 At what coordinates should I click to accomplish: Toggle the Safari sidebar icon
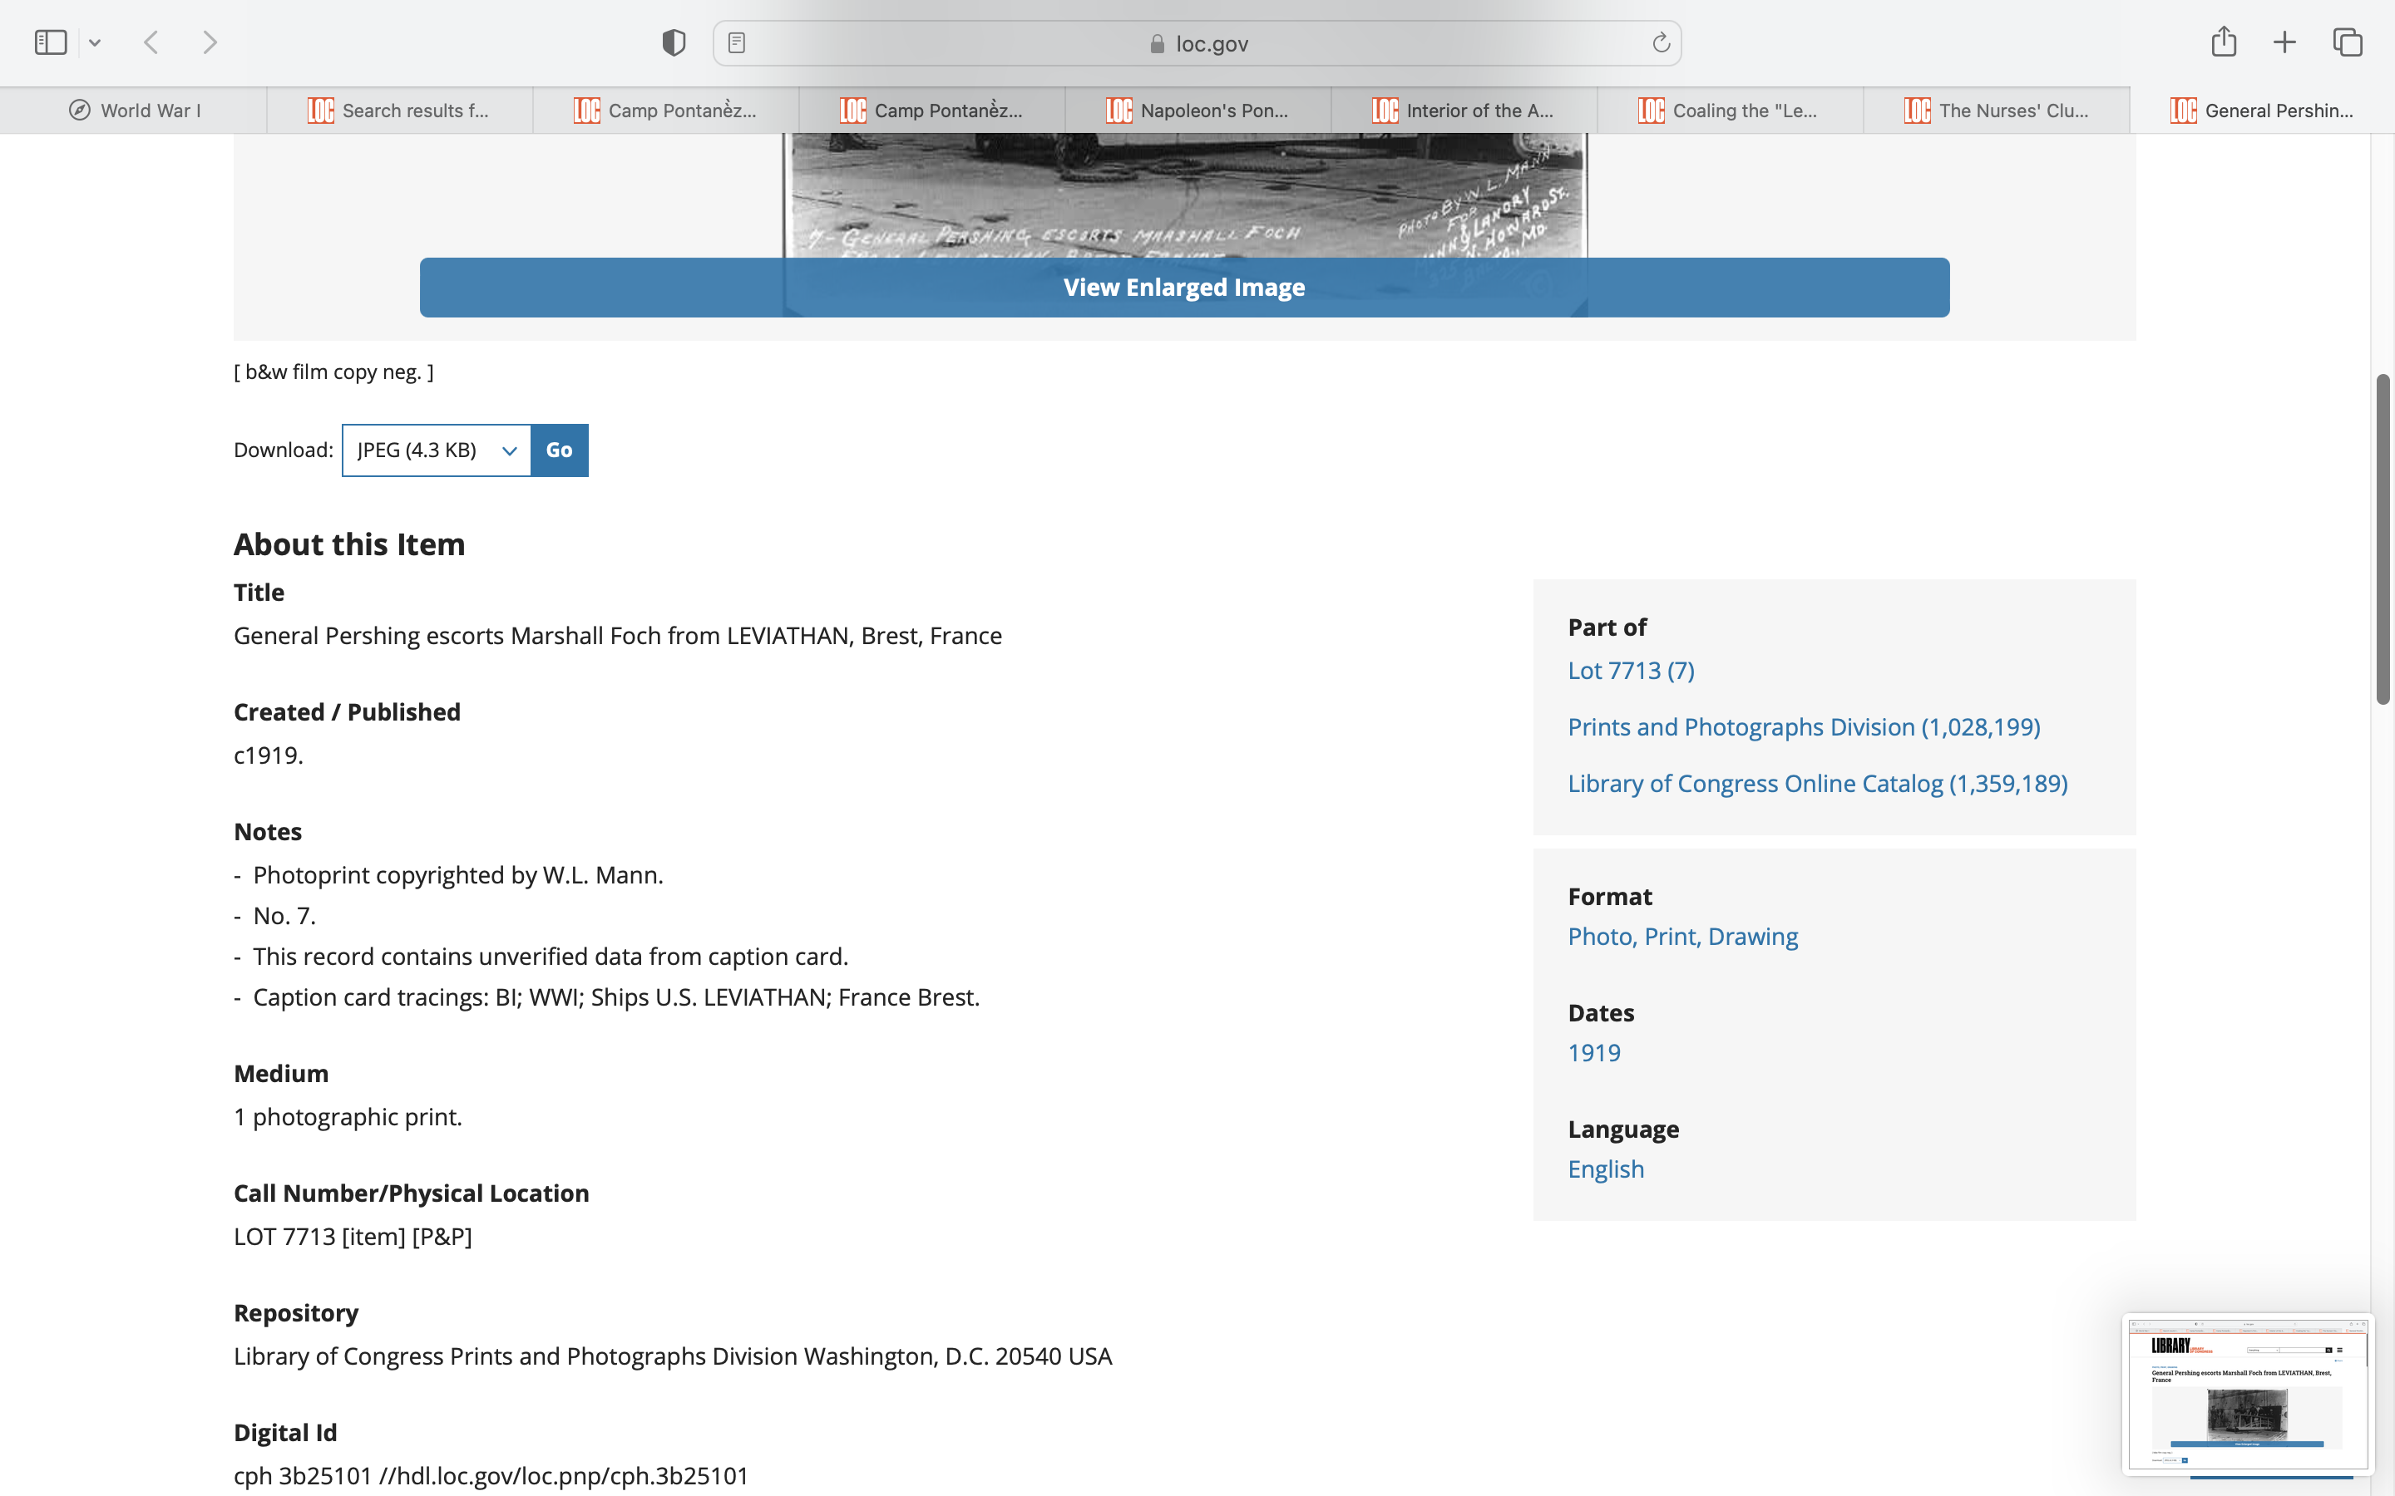(51, 42)
